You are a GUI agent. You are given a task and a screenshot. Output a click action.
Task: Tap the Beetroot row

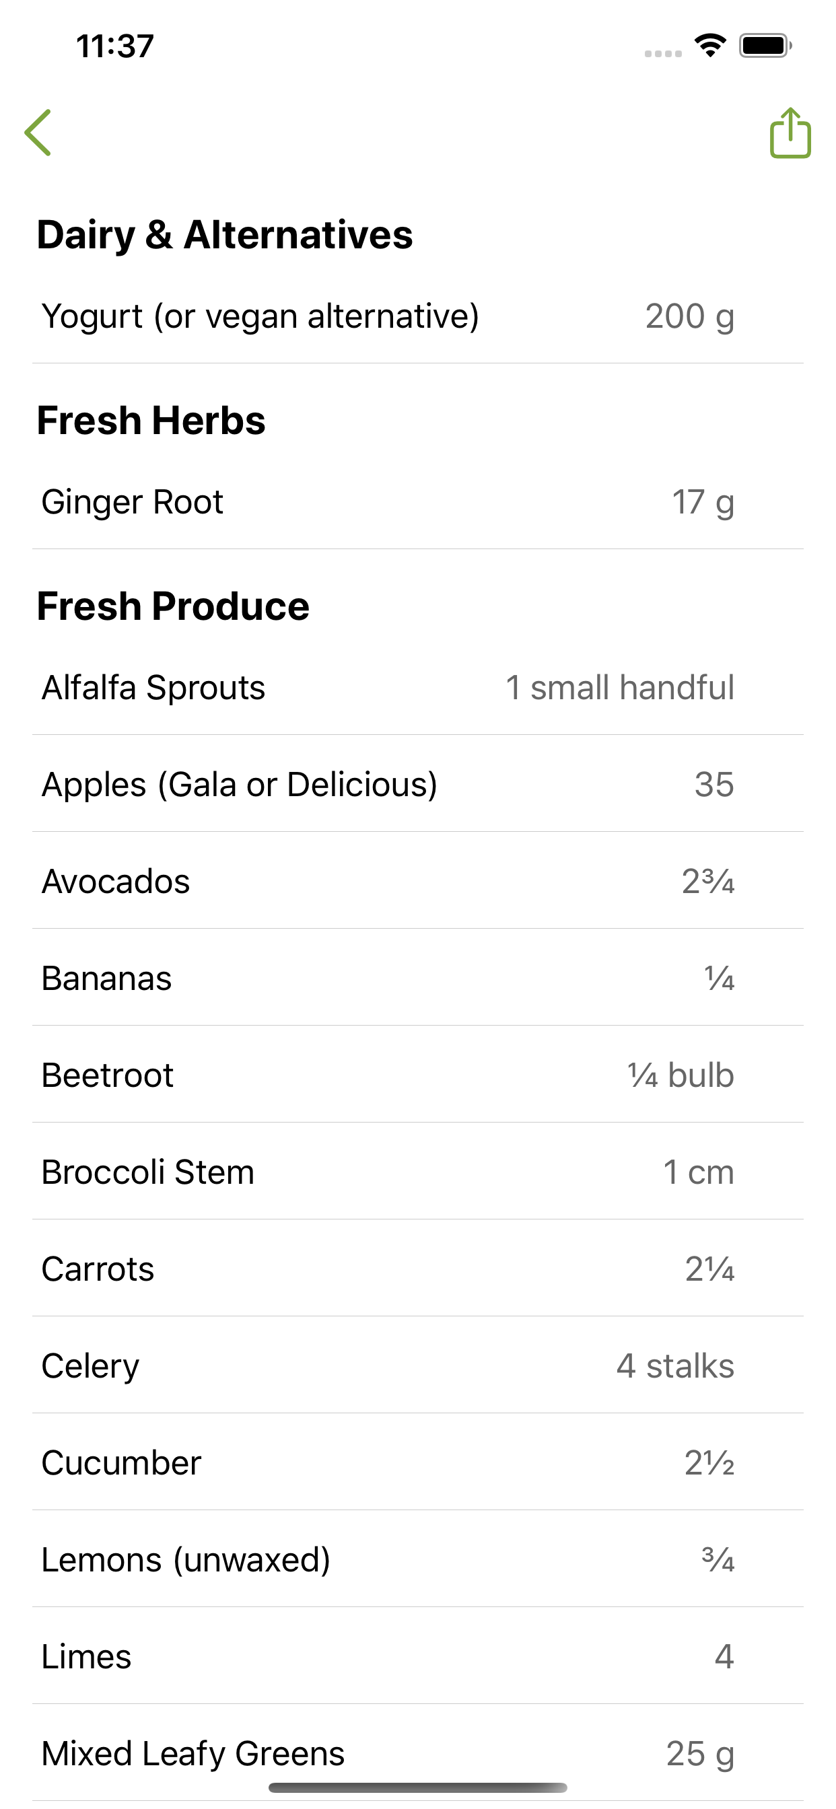pos(418,1075)
